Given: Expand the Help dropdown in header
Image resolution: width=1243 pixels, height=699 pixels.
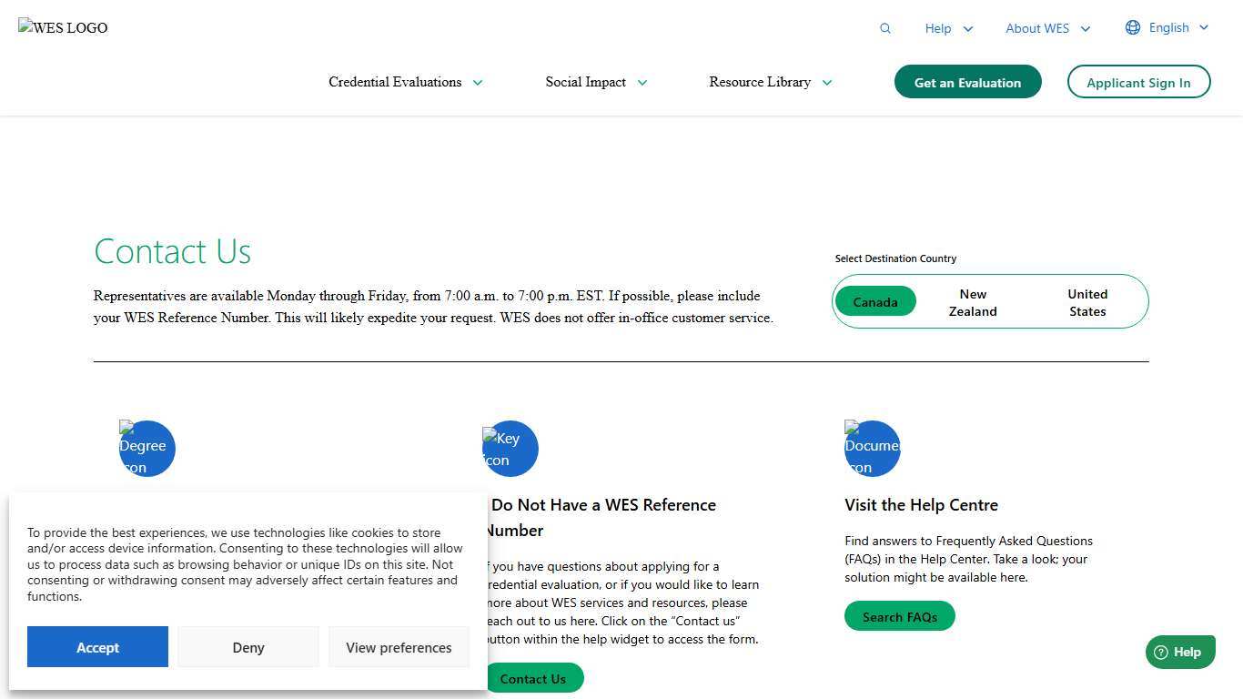Looking at the screenshot, I should click(x=948, y=28).
